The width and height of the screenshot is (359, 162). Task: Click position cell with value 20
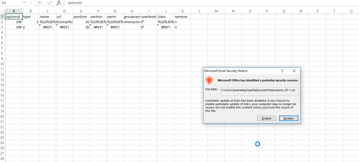[81, 27]
